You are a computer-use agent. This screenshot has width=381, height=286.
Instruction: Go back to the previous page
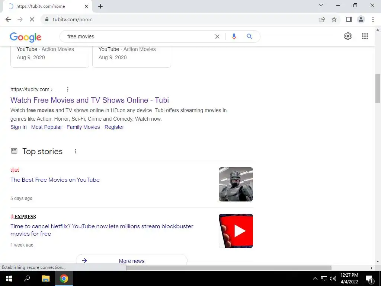[8, 19]
